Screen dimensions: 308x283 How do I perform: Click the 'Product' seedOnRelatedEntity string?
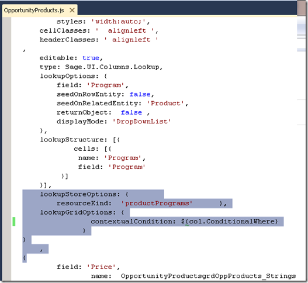165,103
